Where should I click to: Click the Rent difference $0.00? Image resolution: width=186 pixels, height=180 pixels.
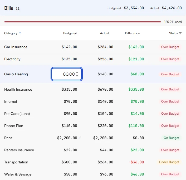click(138, 138)
